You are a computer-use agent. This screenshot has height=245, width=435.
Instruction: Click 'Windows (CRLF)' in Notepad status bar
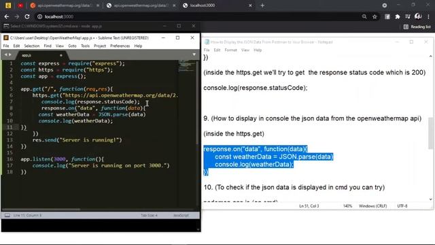(x=372, y=206)
